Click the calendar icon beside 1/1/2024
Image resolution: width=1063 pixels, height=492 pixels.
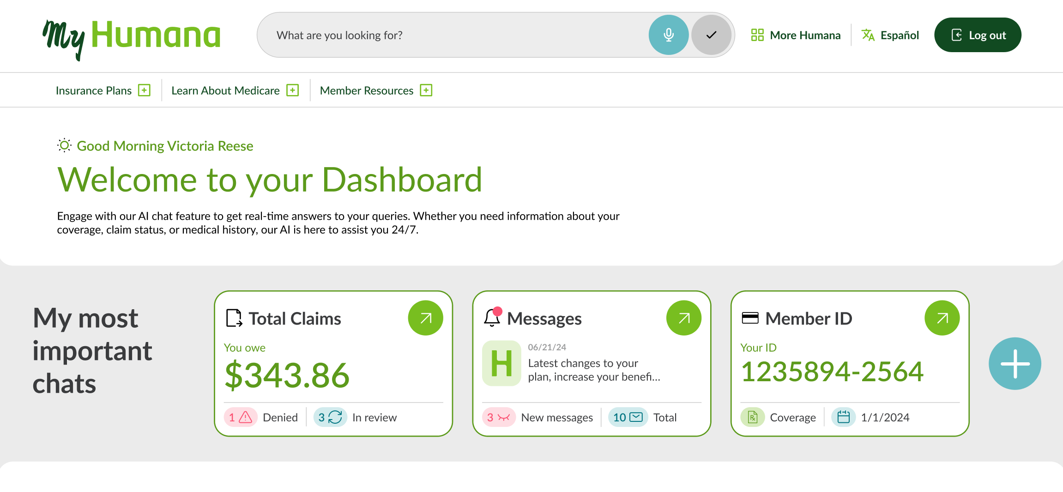(x=844, y=417)
